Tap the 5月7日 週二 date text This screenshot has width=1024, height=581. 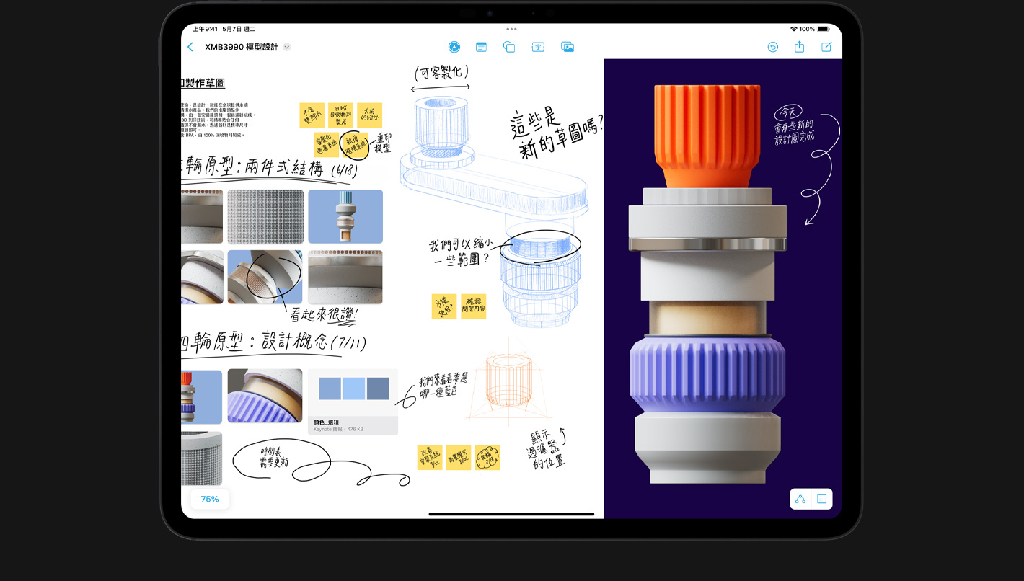pyautogui.click(x=239, y=29)
